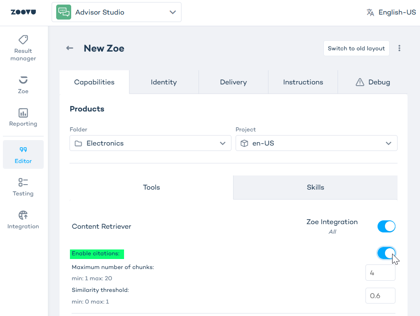Open the three-dot overflow menu
Image resolution: width=420 pixels, height=316 pixels.
(x=399, y=48)
